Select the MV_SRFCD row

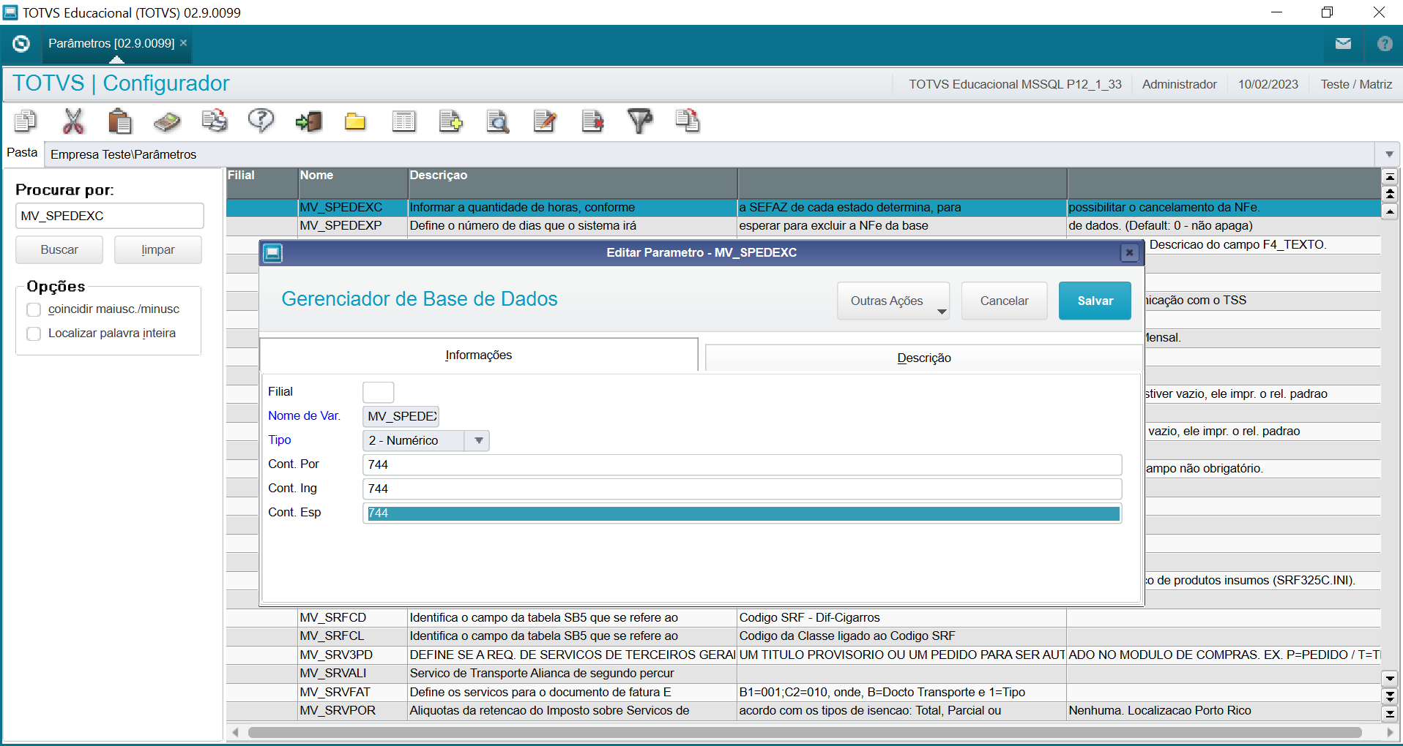point(803,618)
